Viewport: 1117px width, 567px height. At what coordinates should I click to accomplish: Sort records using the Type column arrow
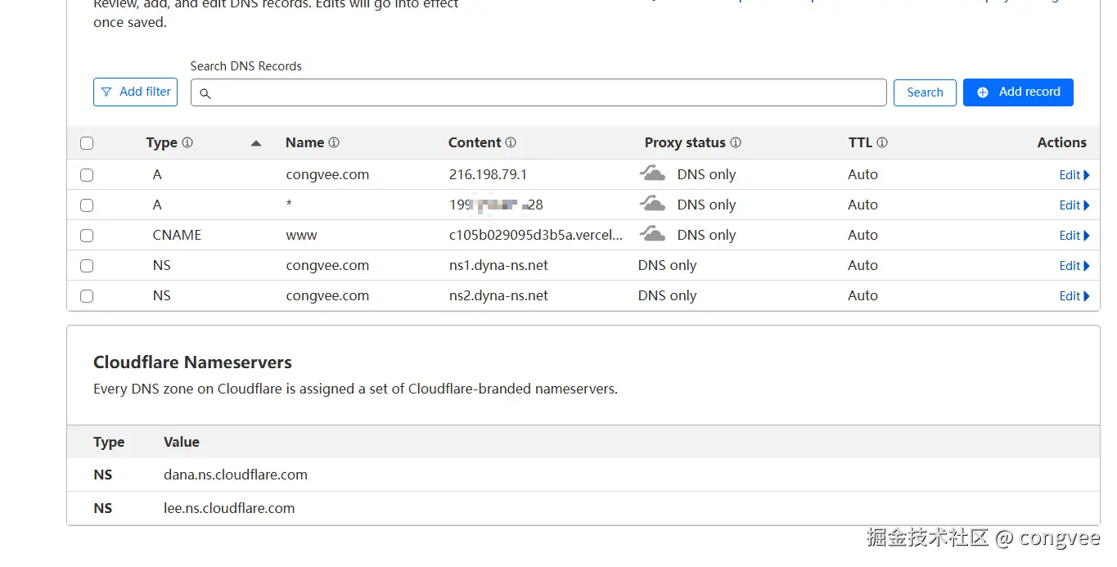(x=256, y=143)
